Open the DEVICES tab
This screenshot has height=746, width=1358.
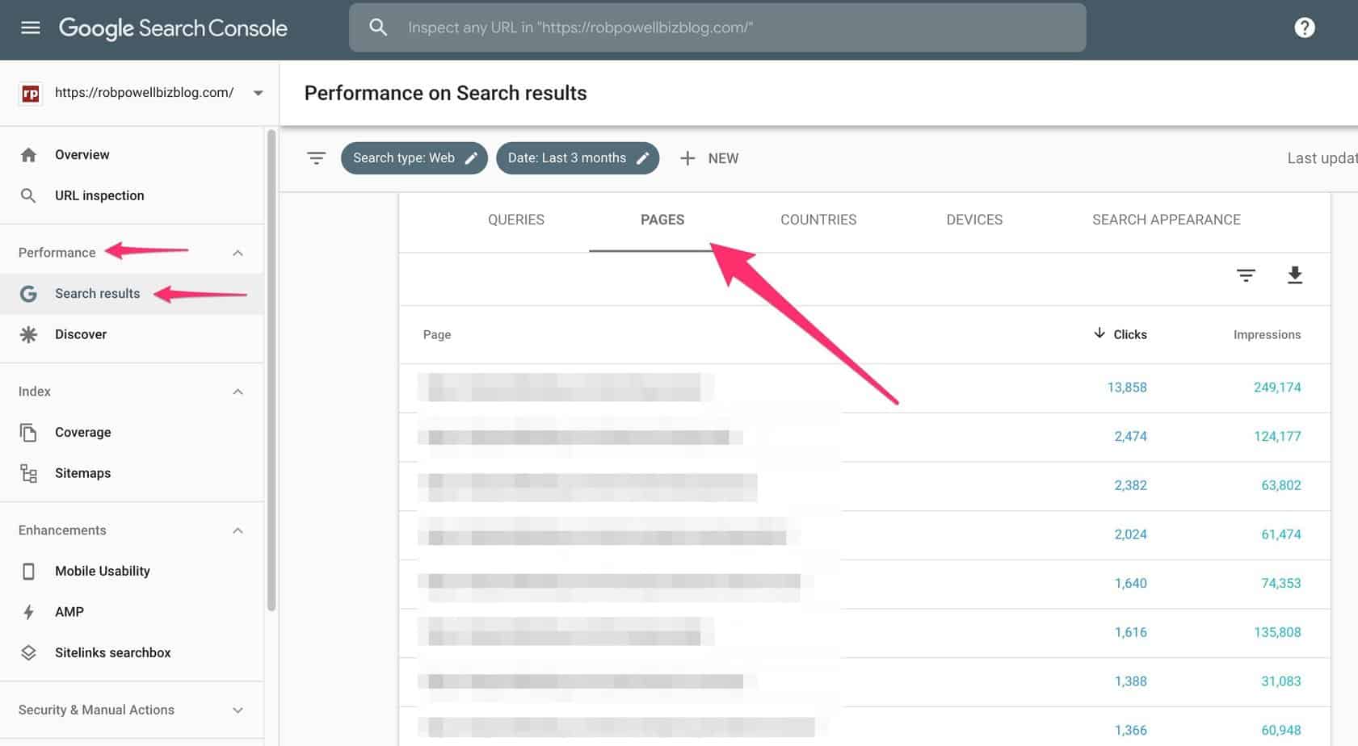(x=974, y=219)
